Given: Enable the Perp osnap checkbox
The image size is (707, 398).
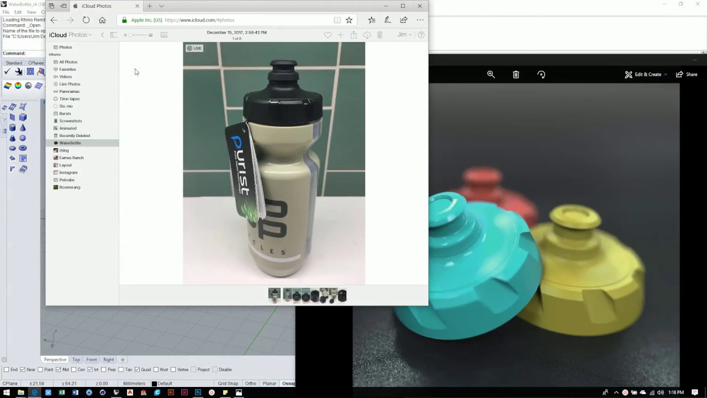Looking at the screenshot, I should pos(103,369).
